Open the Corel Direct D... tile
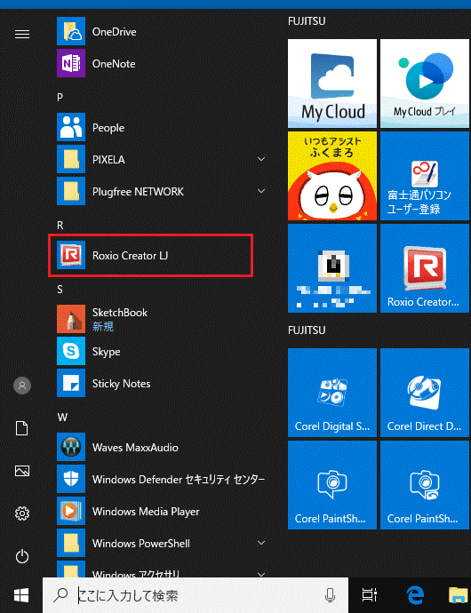 point(425,393)
